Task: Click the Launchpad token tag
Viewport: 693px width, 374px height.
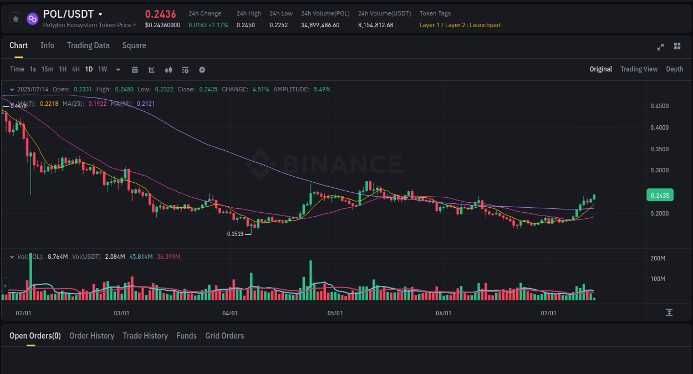Action: pos(485,25)
